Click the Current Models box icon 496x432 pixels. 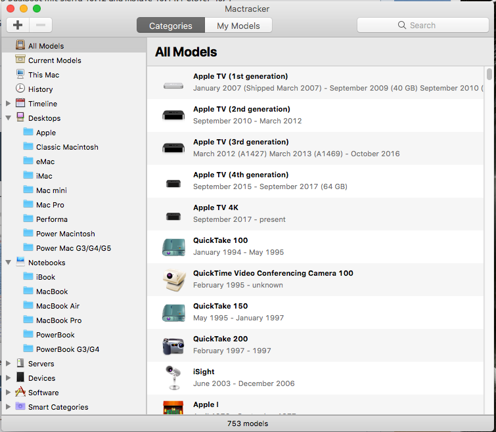tap(20, 59)
